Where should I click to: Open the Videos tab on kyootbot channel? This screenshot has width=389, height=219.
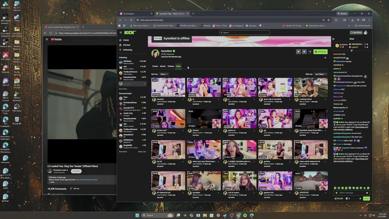(x=171, y=66)
